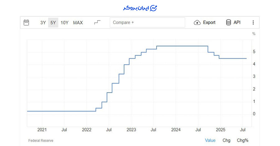Screen dimensions: 280x146
Task: Click the 2024 label on the time axis
Action: click(x=176, y=129)
